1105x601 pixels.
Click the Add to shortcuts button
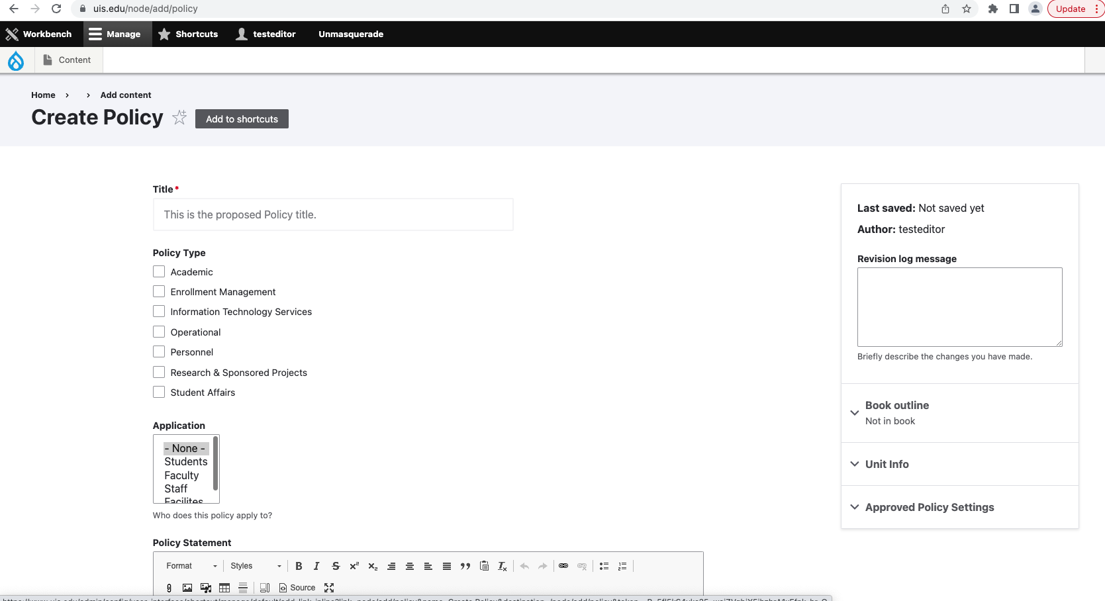click(x=242, y=119)
